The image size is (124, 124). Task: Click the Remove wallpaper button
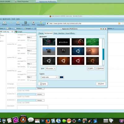coord(100,69)
